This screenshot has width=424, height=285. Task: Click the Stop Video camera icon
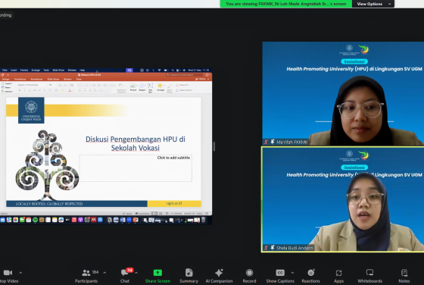(x=8, y=273)
